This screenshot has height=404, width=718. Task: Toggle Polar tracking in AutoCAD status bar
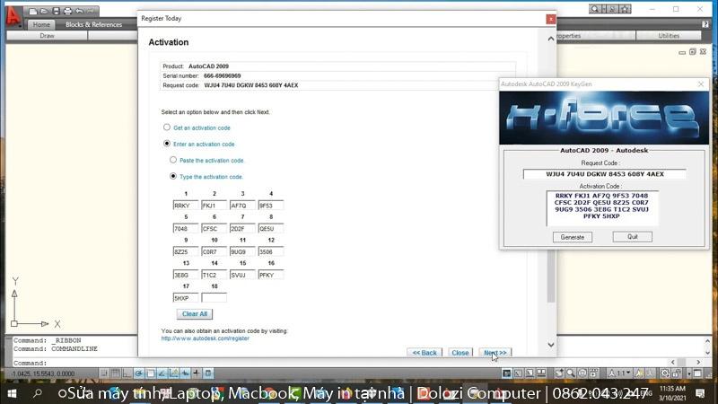[x=139, y=373]
